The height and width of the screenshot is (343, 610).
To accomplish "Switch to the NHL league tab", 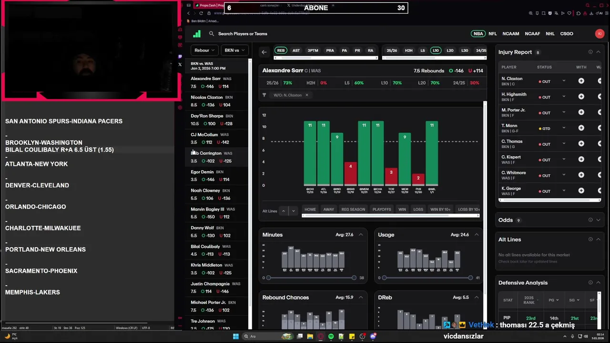I will pos(550,34).
